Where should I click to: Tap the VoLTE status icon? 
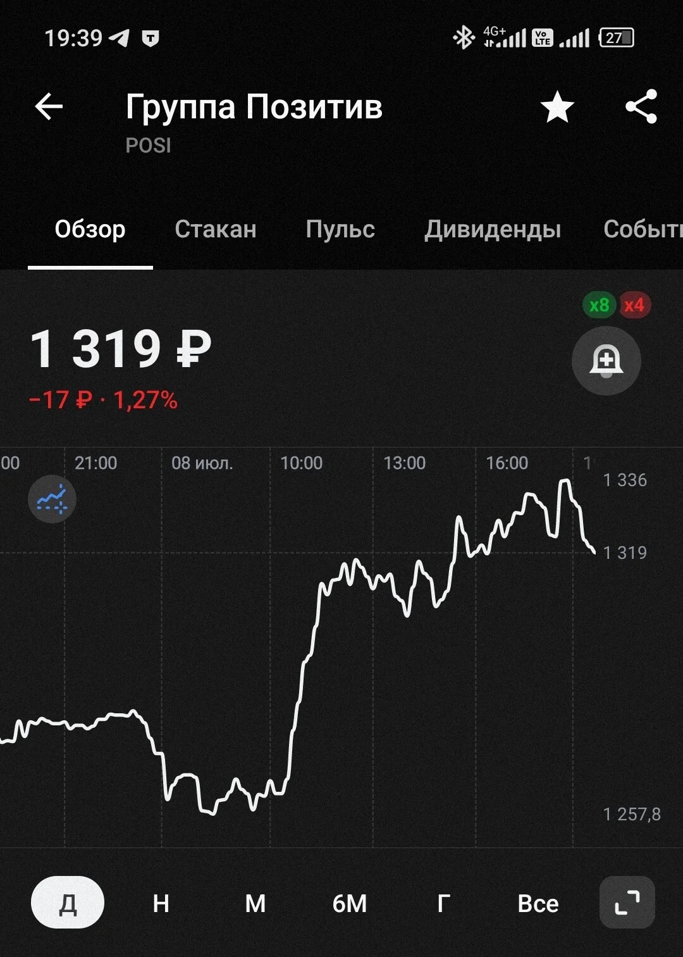coord(543,38)
